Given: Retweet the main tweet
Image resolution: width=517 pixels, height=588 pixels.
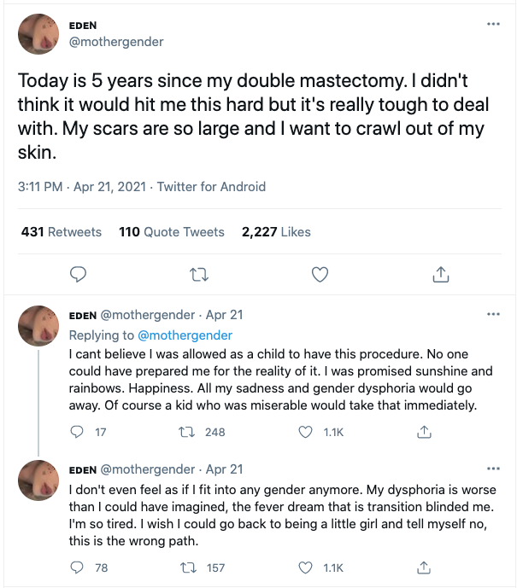Looking at the screenshot, I should [x=198, y=274].
